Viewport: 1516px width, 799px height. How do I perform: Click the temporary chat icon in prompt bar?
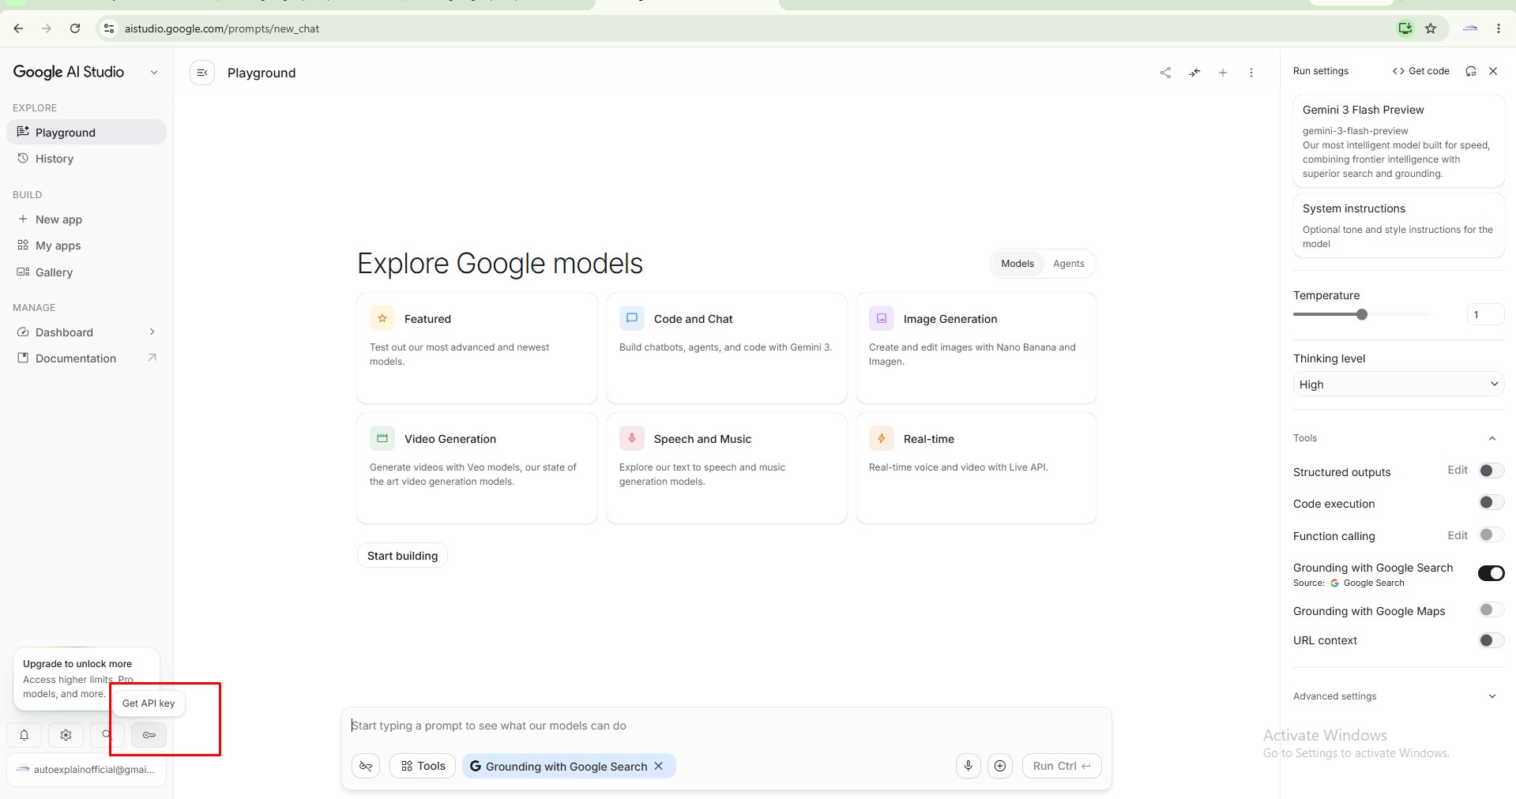[366, 766]
